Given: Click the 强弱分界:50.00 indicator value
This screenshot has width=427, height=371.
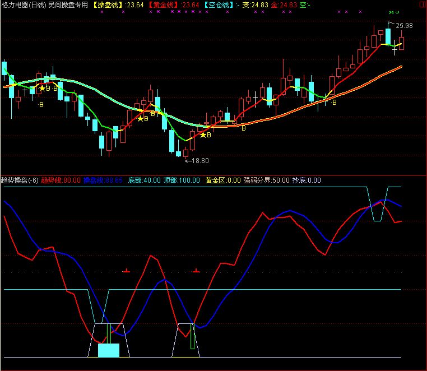Looking at the screenshot, I should 266,180.
